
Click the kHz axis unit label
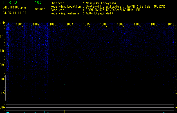click(3, 23)
